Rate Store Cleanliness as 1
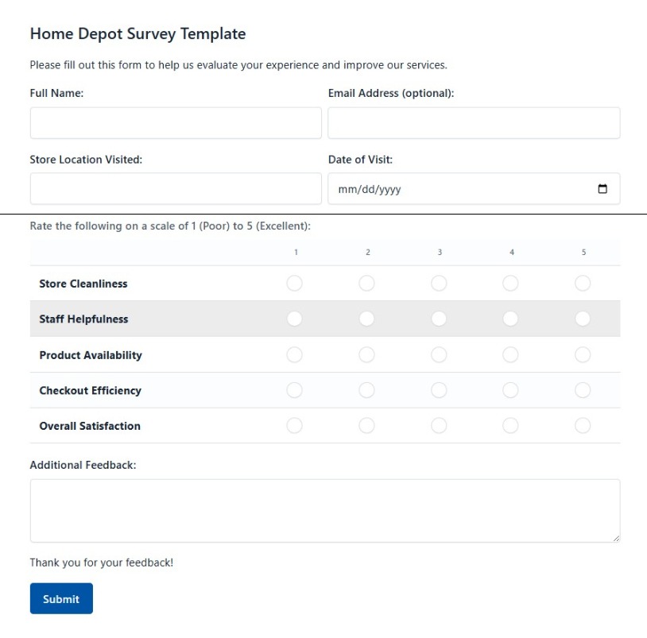Screen dimensions: 647x638 pos(295,283)
